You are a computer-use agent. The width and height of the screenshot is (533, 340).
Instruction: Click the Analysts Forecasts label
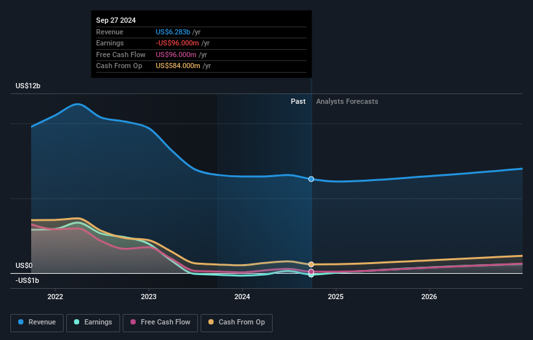347,101
